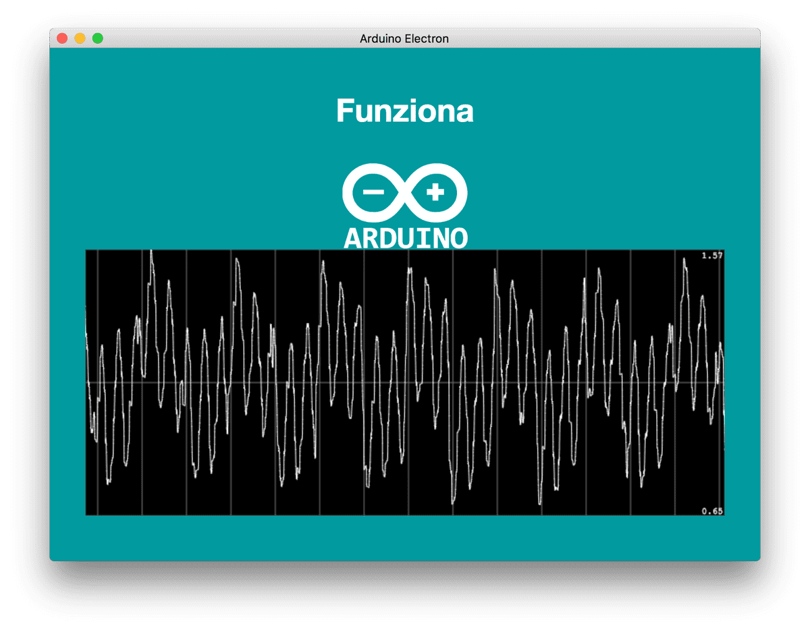Screen dimensions: 810x632
Task: Click the 0.65 minimum value label
Action: coord(712,511)
